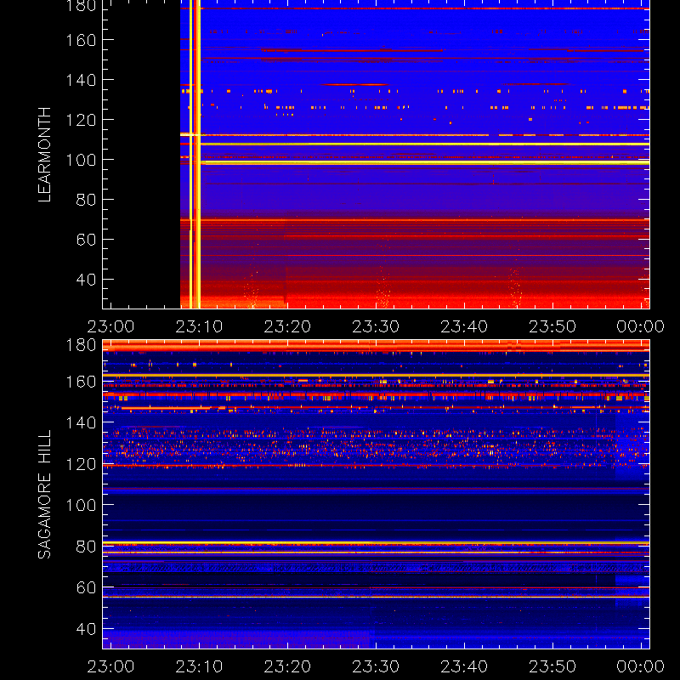680x680 pixels.
Task: Click the black no-data region in Learmonth spectrogram
Action: [141, 154]
